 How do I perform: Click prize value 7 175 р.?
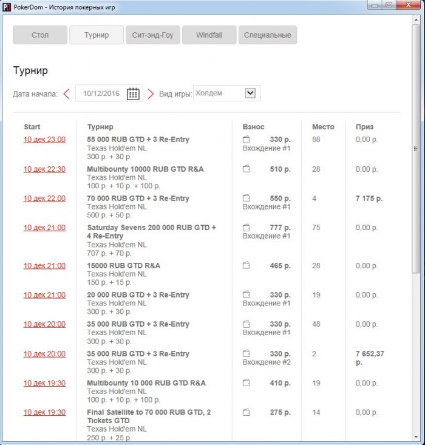369,199
